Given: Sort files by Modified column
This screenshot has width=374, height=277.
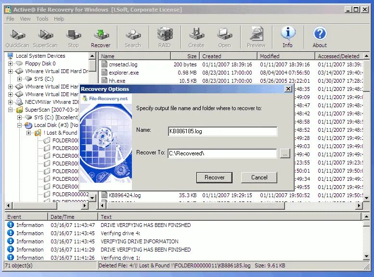Looking at the screenshot, I should click(286, 56).
